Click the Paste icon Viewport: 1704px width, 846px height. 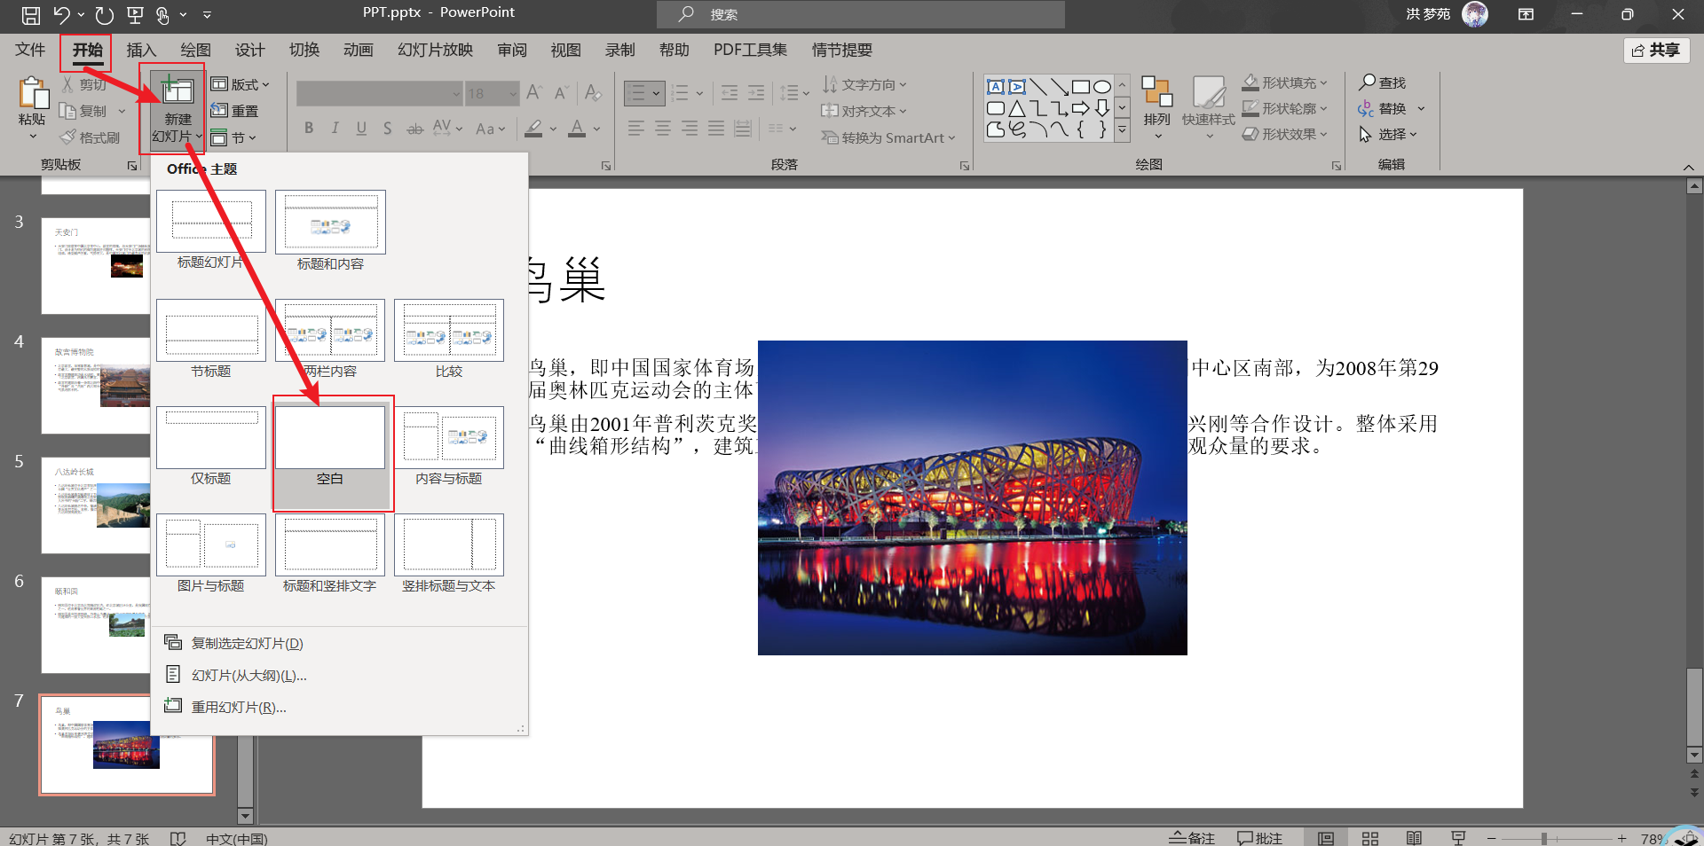coord(32,94)
